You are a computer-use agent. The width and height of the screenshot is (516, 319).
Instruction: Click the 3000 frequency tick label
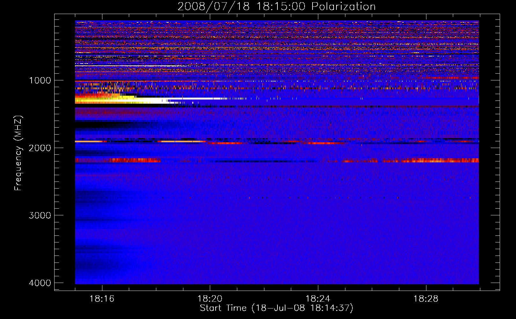click(x=40, y=215)
